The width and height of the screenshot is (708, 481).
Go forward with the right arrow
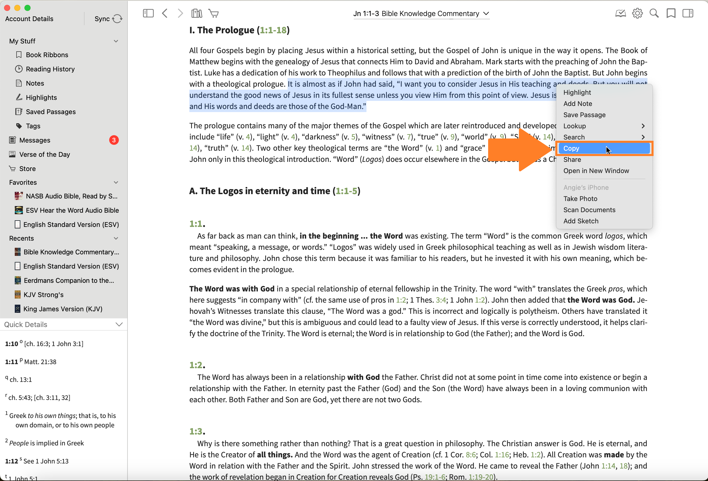click(x=180, y=13)
